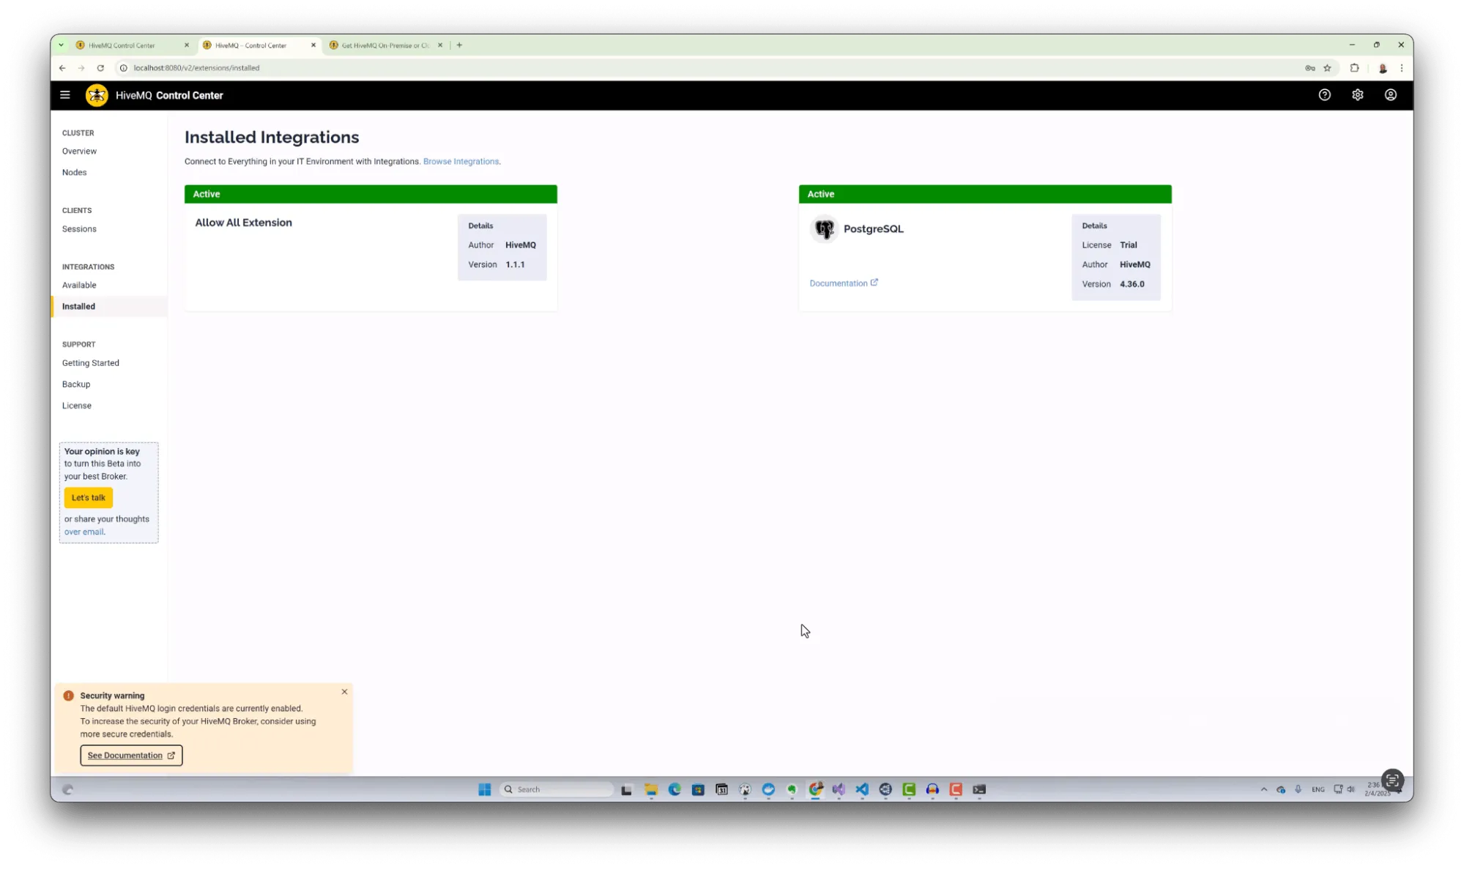Open the tab search dropdown arrow
Viewport: 1464px width, 869px height.
pyautogui.click(x=62, y=45)
